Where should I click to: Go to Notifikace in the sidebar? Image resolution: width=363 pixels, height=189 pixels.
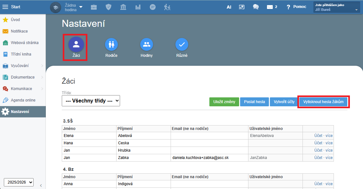click(x=19, y=31)
